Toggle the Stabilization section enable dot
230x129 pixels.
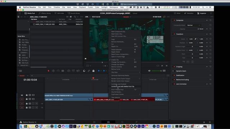click(x=174, y=75)
